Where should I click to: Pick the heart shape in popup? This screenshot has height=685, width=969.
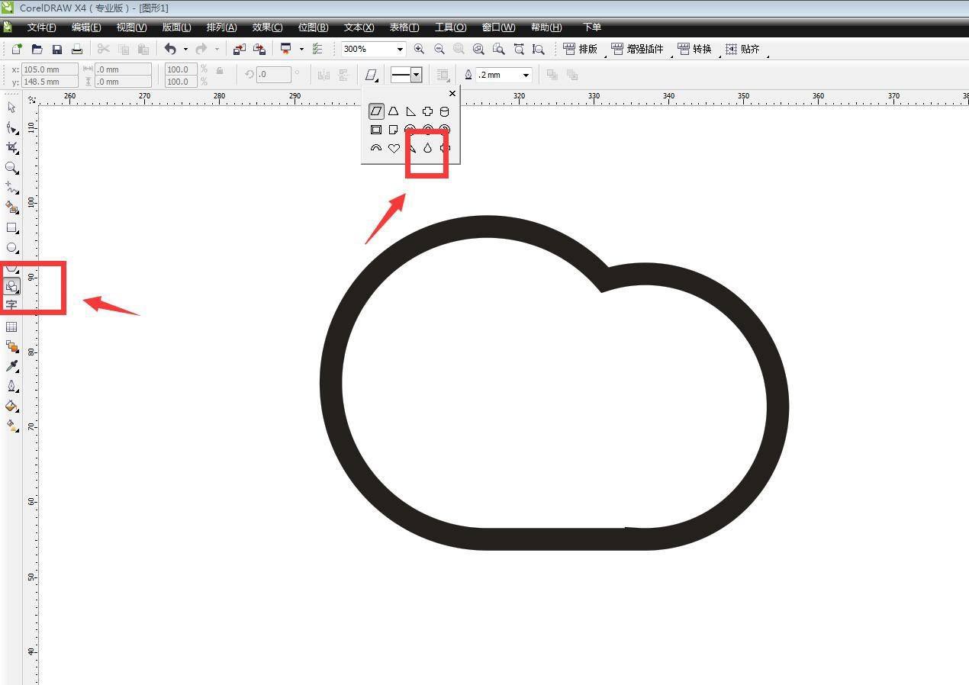[x=394, y=148]
